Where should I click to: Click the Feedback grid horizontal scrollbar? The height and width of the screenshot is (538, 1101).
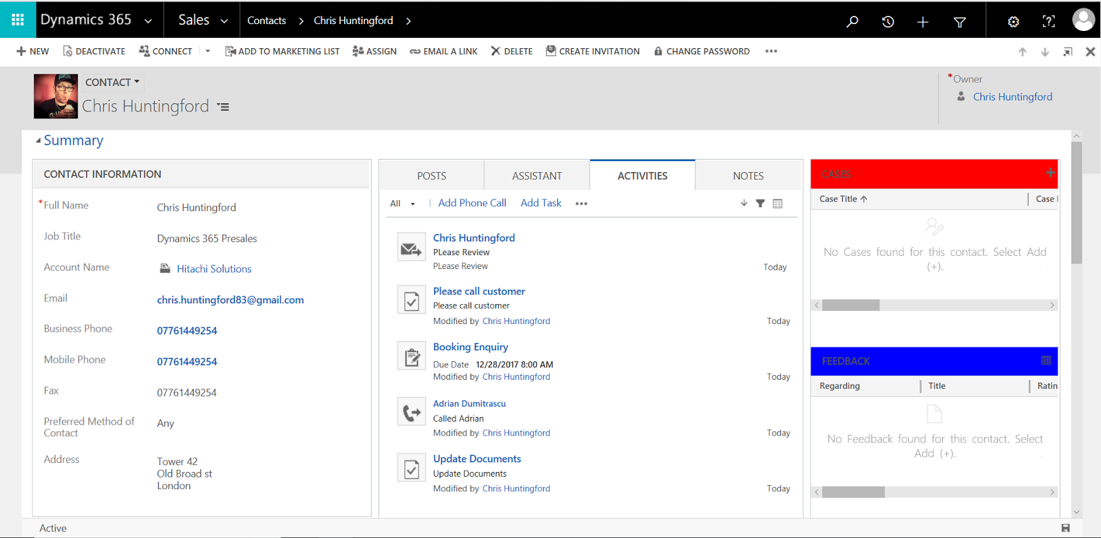pos(853,492)
